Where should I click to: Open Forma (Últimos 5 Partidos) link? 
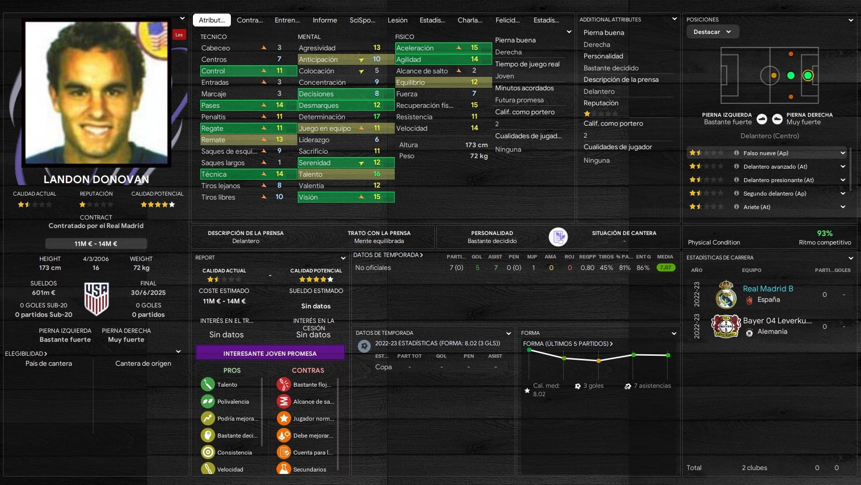[568, 344]
